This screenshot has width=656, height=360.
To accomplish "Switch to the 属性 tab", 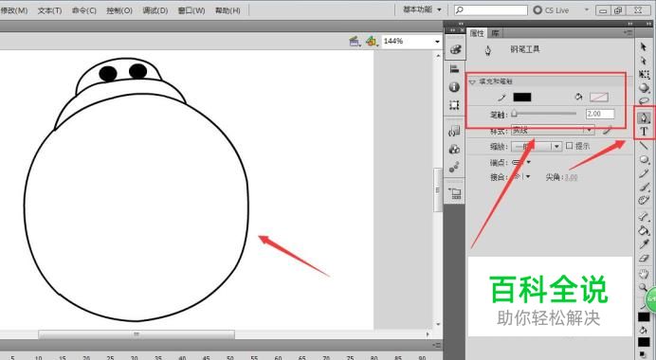I will click(x=477, y=33).
